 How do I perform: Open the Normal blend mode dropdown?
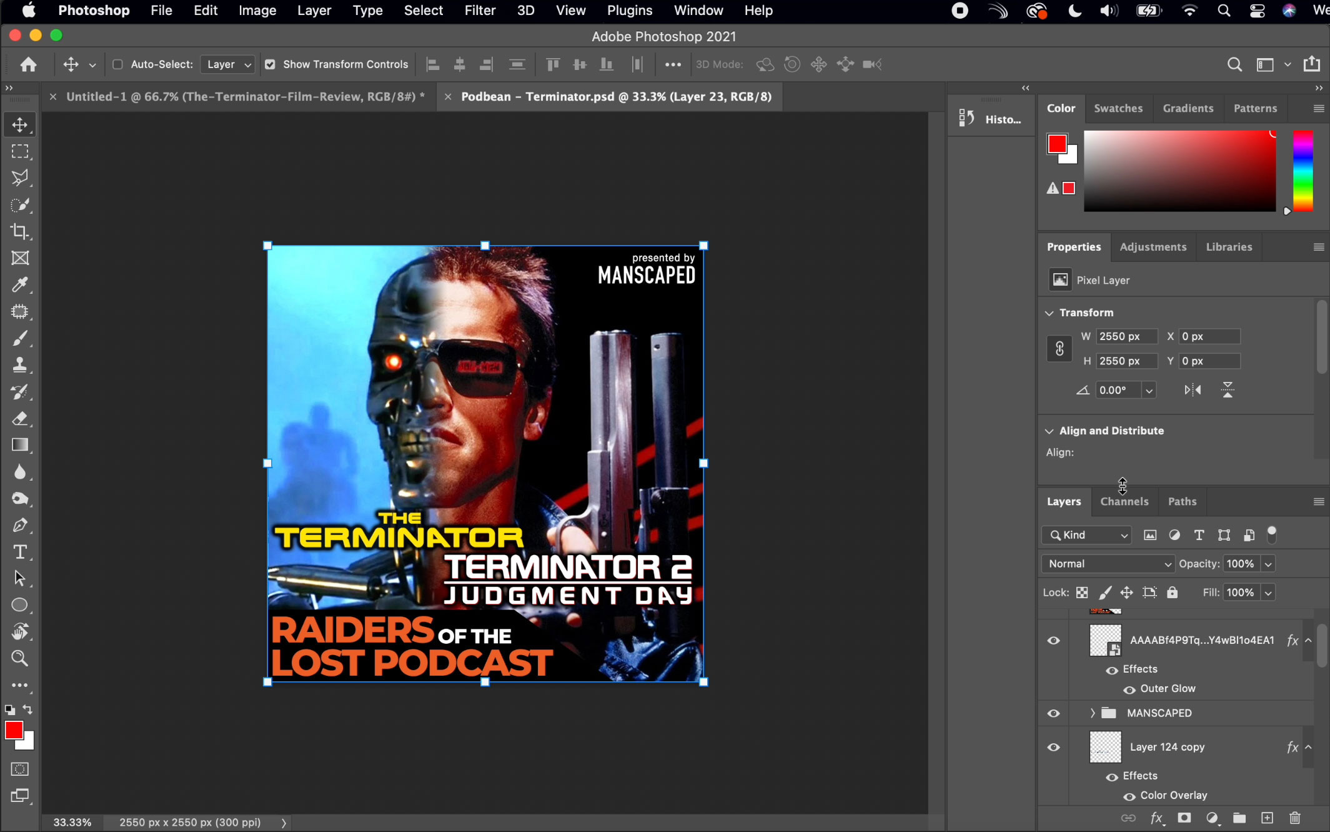1108,564
